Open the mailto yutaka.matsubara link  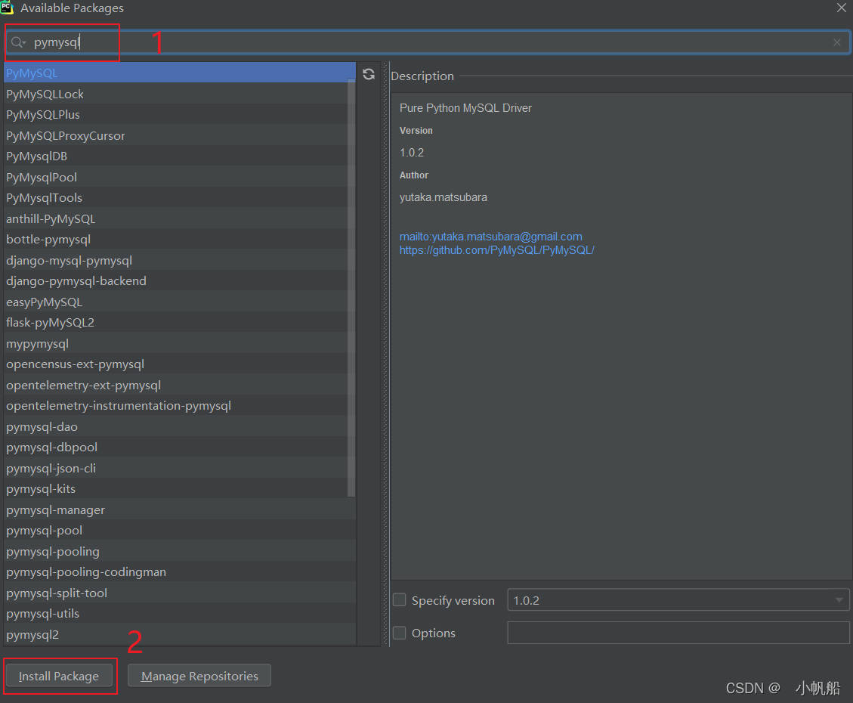pos(490,237)
